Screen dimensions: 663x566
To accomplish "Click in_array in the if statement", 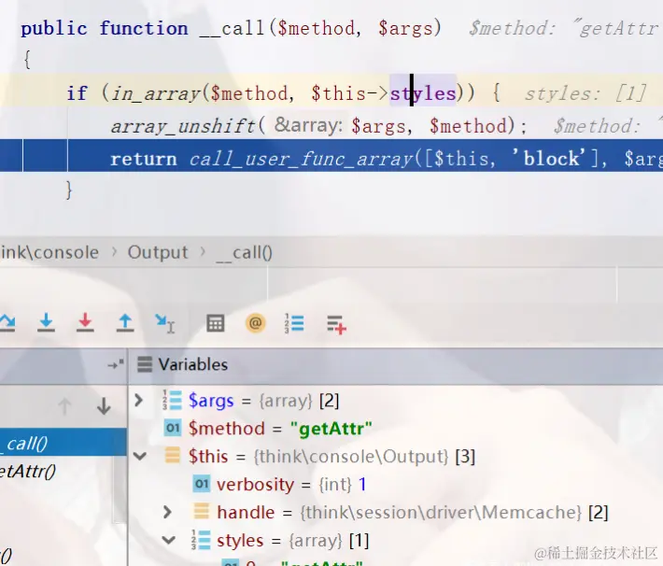I will (x=155, y=93).
